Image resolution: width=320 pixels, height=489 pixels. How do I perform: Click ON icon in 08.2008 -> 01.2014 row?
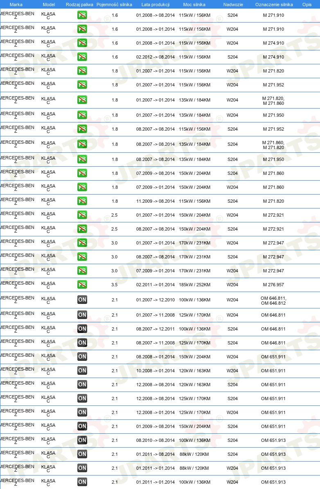click(x=82, y=357)
